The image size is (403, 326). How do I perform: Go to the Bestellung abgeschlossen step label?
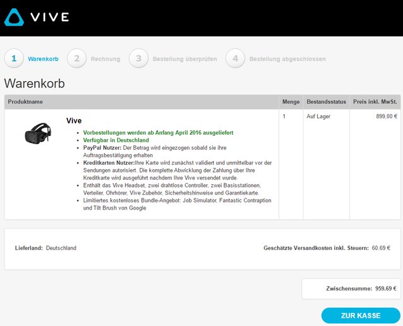287,59
